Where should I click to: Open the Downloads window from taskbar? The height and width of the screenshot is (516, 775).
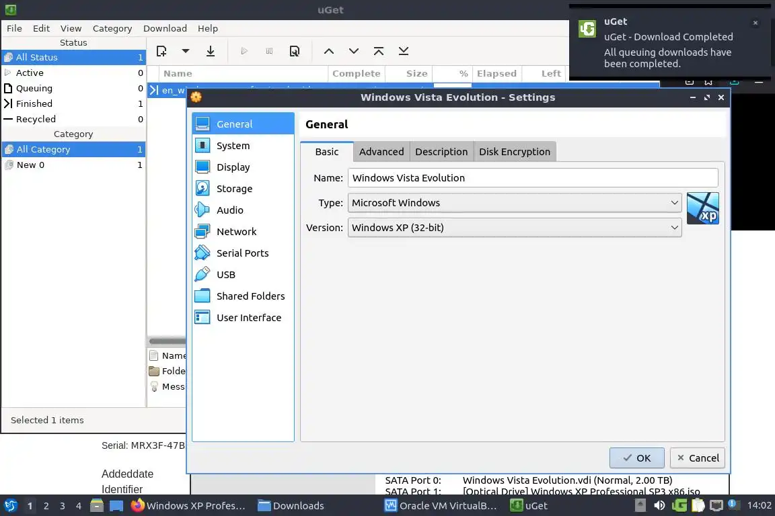click(x=291, y=506)
